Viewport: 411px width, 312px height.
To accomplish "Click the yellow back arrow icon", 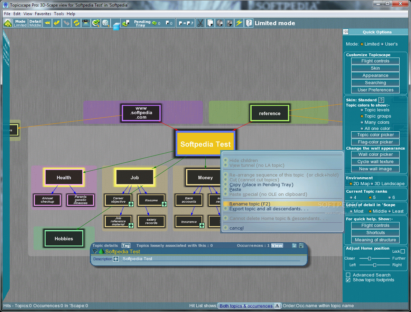I will (x=57, y=23).
